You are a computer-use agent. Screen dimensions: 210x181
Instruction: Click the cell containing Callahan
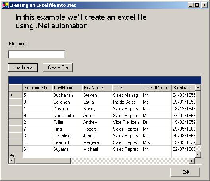tap(67, 102)
